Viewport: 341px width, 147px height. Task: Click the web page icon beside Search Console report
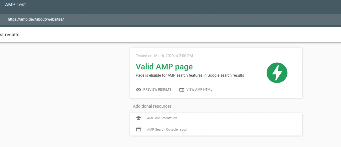[x=138, y=130]
